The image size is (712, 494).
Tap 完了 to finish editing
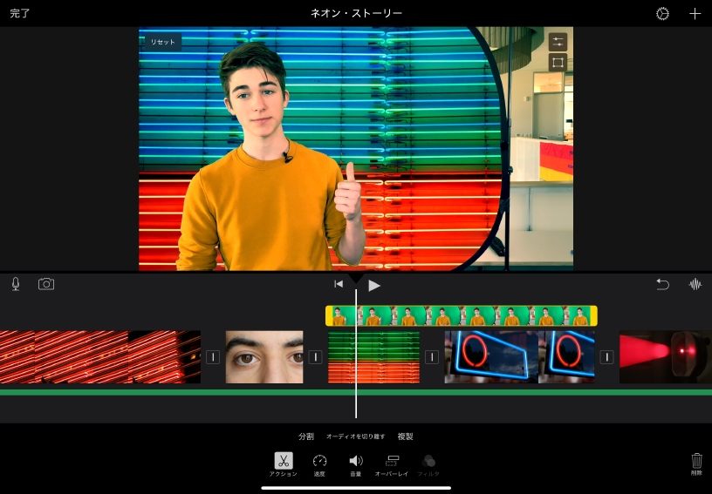(20, 14)
